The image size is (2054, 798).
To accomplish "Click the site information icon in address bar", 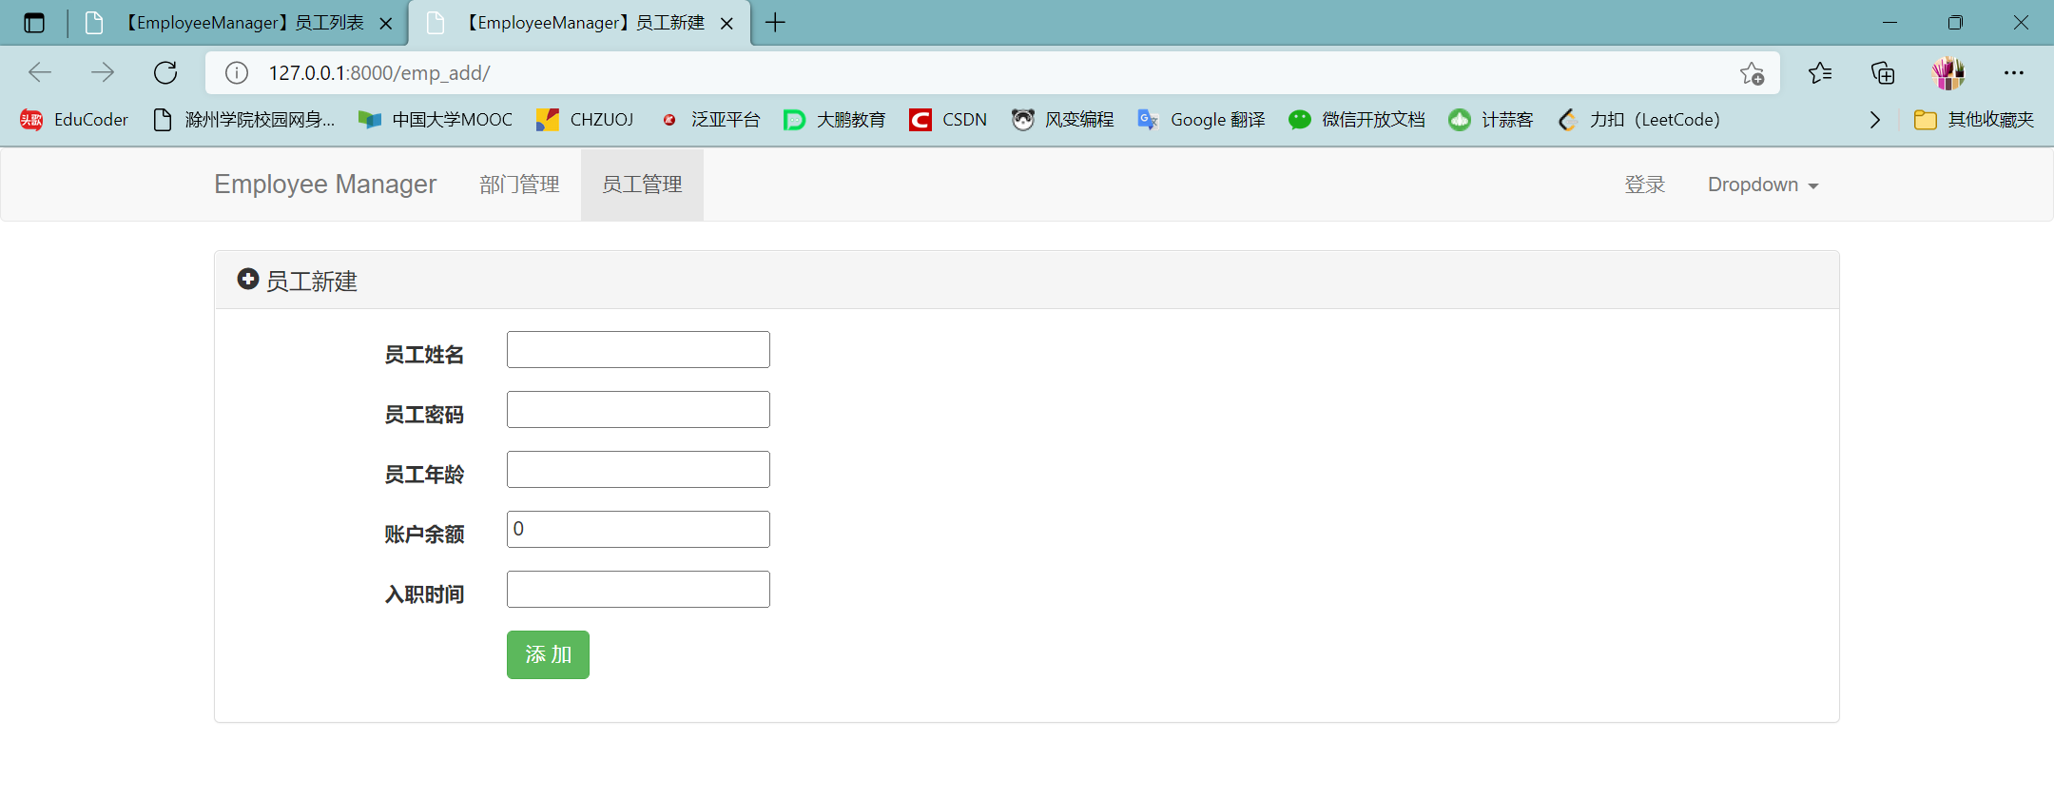I will pyautogui.click(x=237, y=72).
